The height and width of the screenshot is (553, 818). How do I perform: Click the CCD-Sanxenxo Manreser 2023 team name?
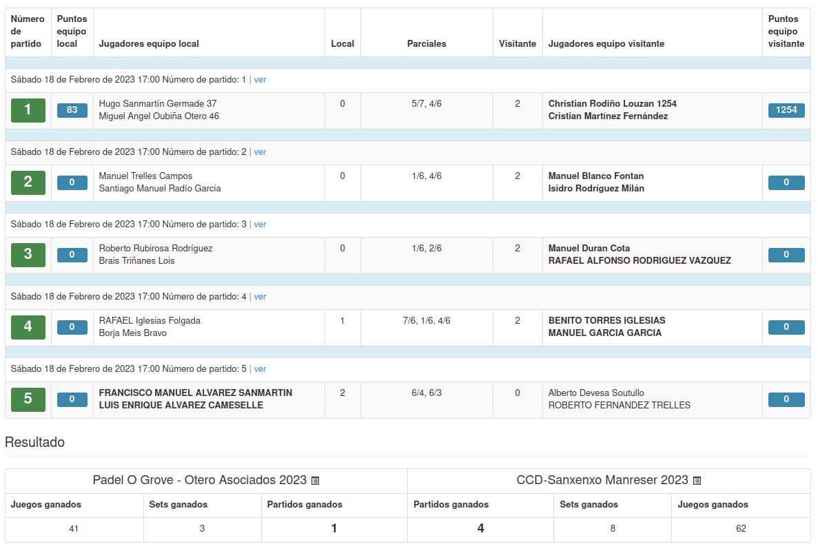click(x=602, y=480)
